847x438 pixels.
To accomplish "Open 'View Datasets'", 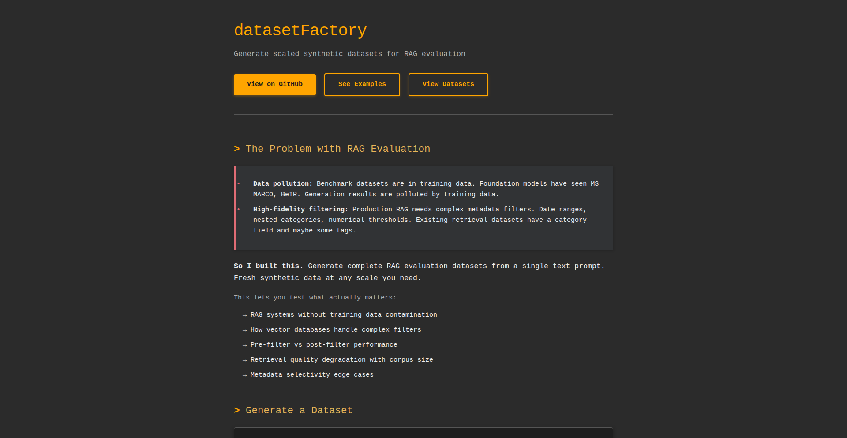I will [448, 84].
